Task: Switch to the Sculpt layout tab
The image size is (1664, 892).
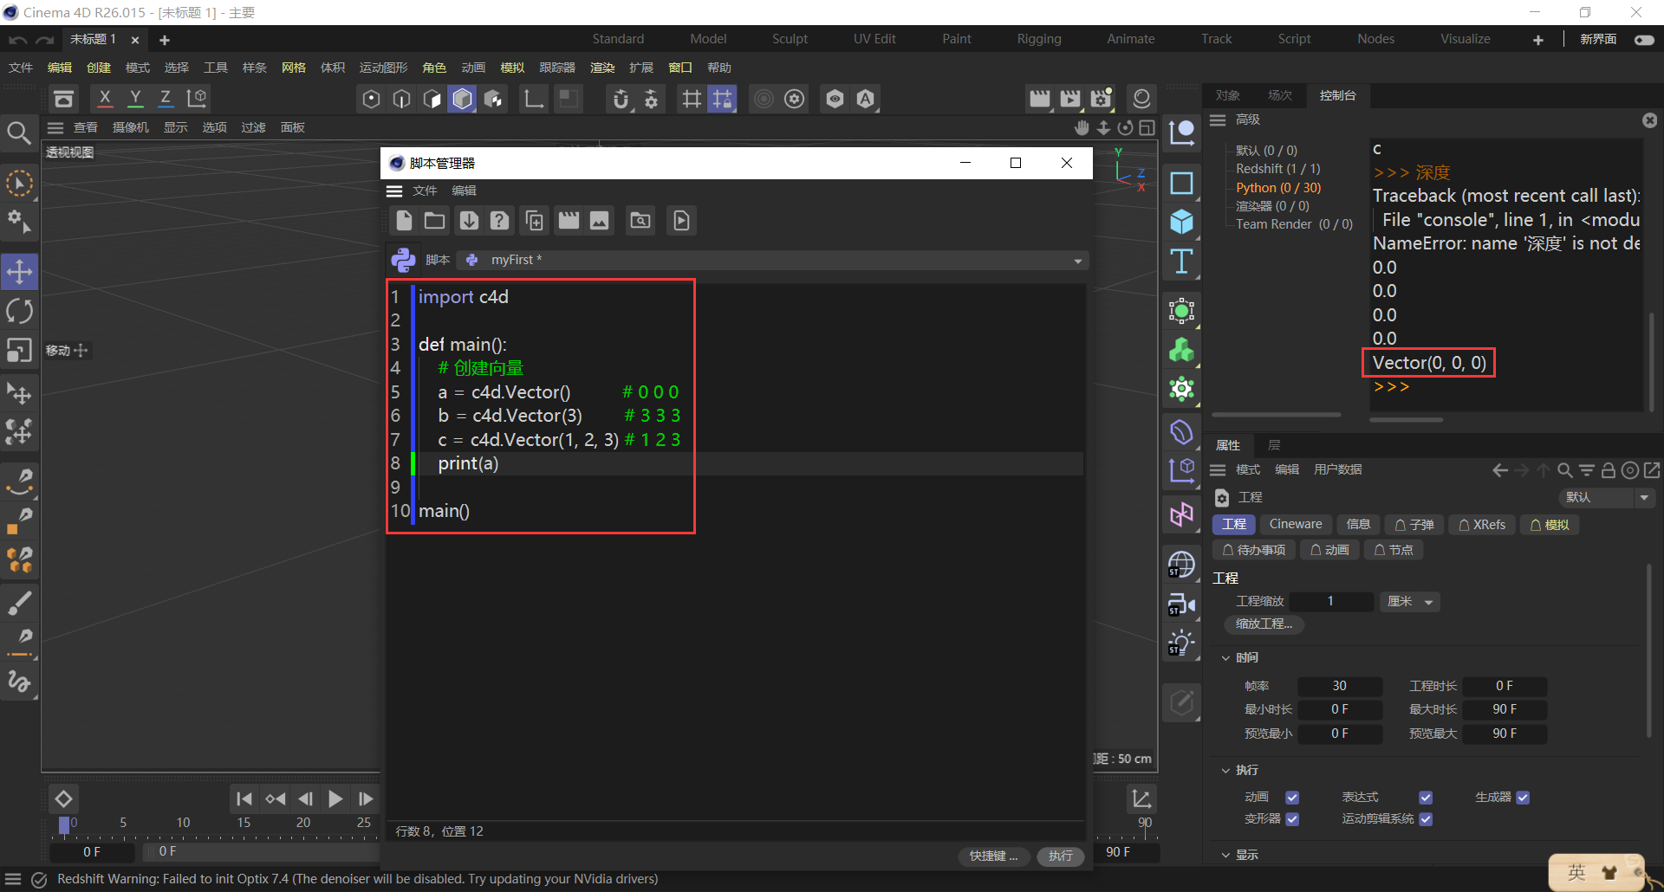Action: (x=790, y=39)
